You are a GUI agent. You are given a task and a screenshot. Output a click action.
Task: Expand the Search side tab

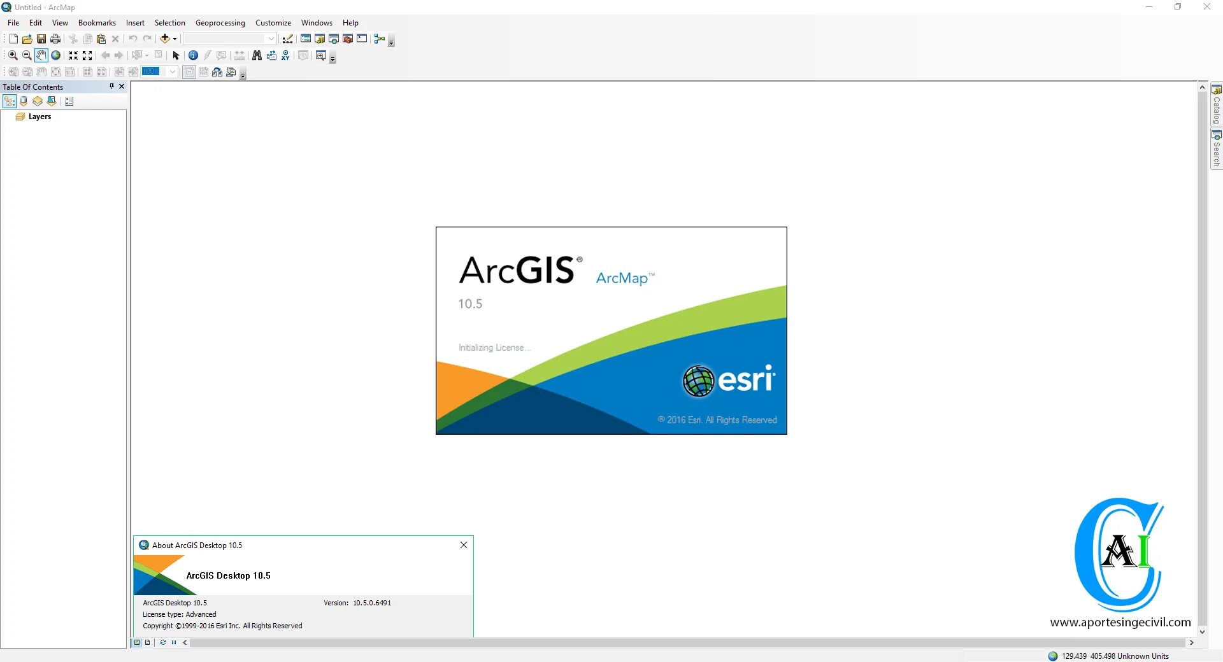[x=1217, y=149]
